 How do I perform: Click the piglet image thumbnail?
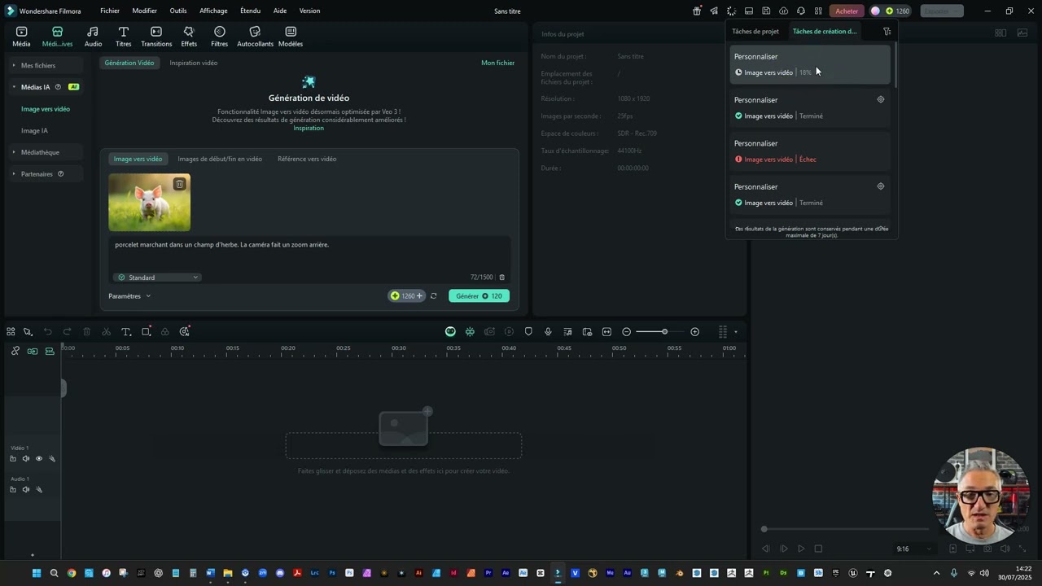pos(149,203)
